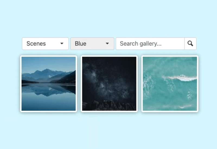Click the rocky silhouette in night sky photo

coord(109,105)
